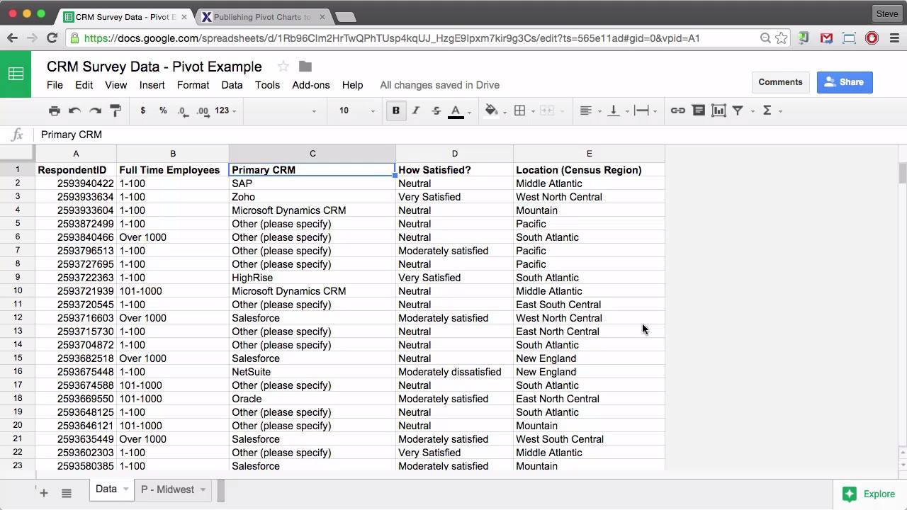Switch to the P - Midwest sheet tab
Viewport: 907px width, 510px height.
(x=167, y=489)
